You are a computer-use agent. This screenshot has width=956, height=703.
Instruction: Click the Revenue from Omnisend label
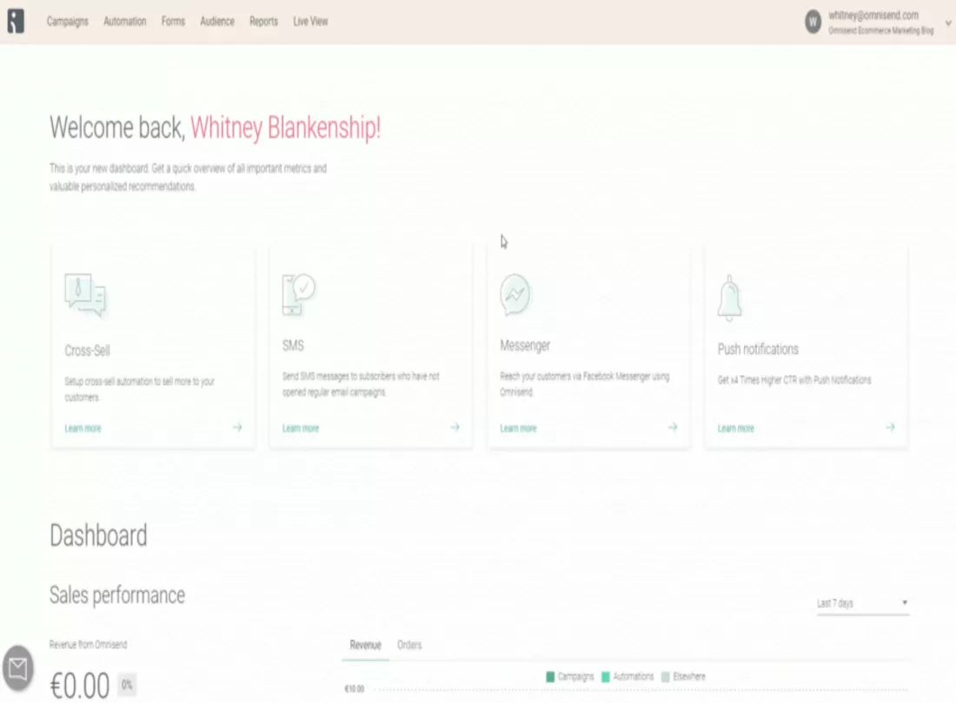[88, 644]
